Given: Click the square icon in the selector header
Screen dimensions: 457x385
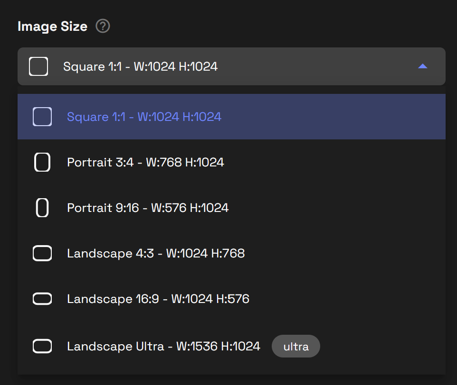Looking at the screenshot, I should pos(38,66).
